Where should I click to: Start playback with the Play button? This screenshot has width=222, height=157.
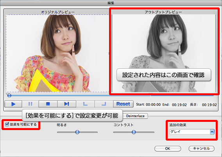[13, 104]
